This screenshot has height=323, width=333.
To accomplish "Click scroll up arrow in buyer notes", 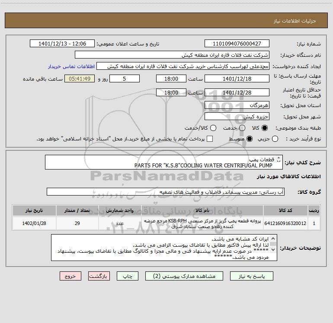I will pos(273,239).
